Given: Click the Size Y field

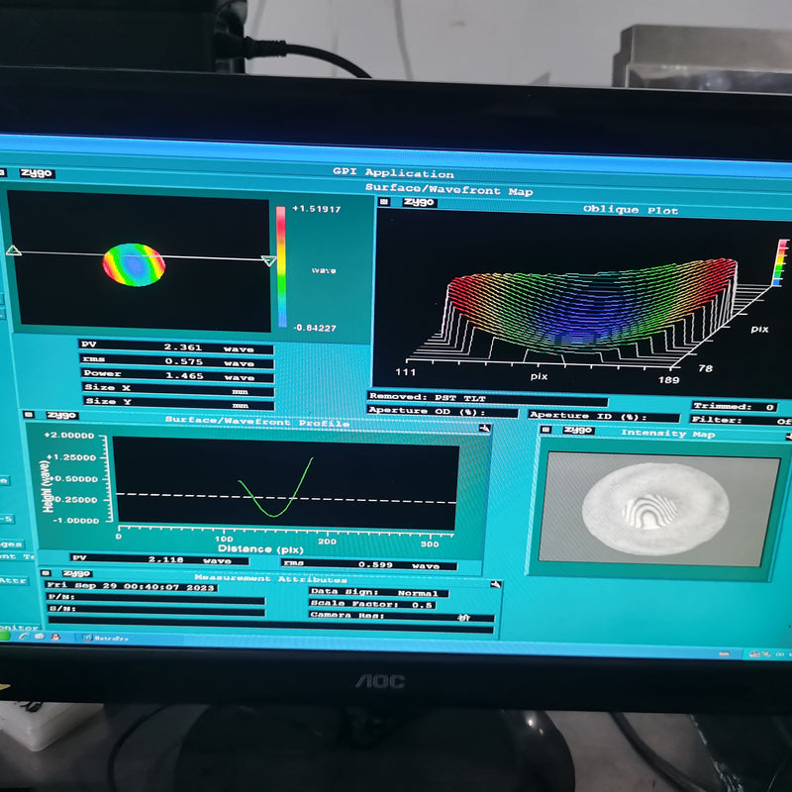Looking at the screenshot, I should [x=179, y=403].
